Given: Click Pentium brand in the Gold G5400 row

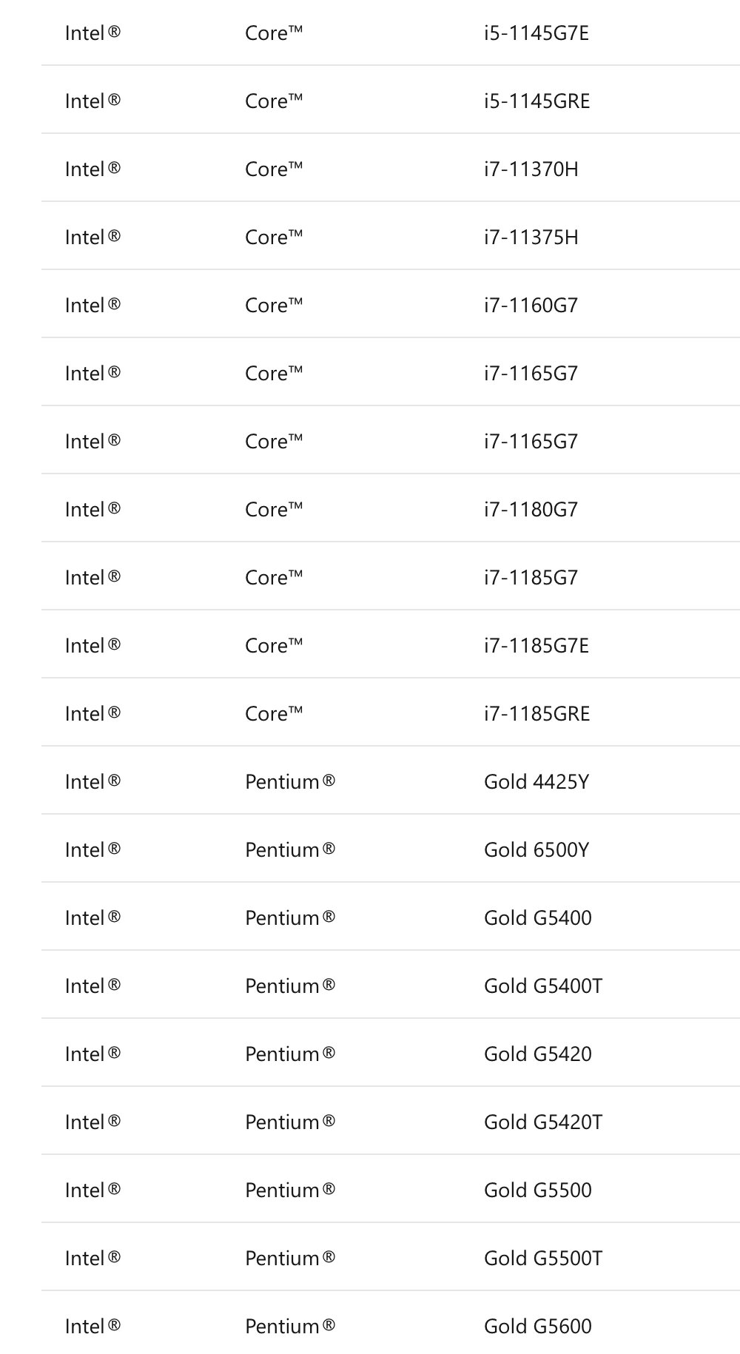Looking at the screenshot, I should coord(290,918).
